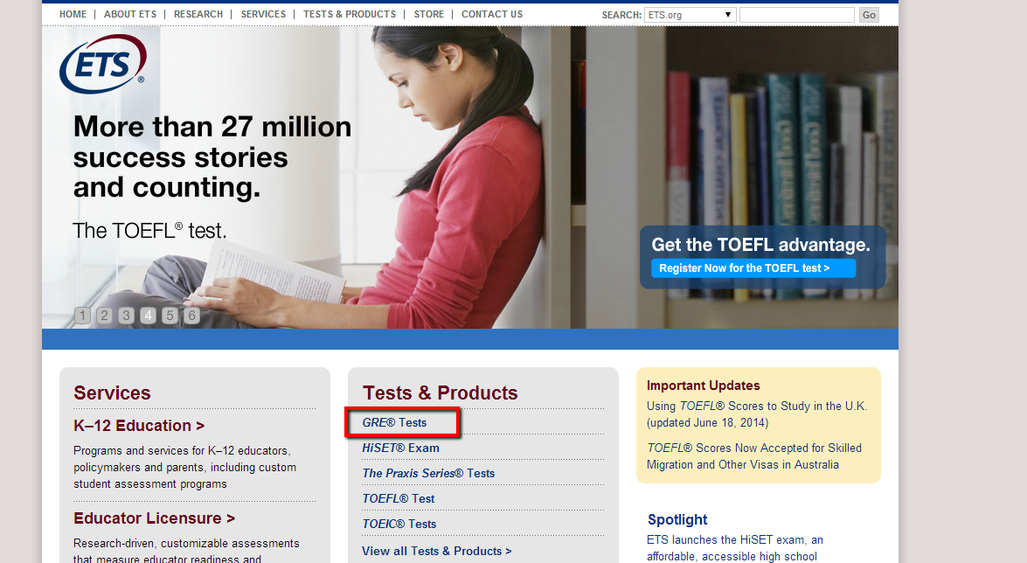Click 'The TOEFL test.' banner text
Viewport: 1027px width, 563px height.
point(149,231)
